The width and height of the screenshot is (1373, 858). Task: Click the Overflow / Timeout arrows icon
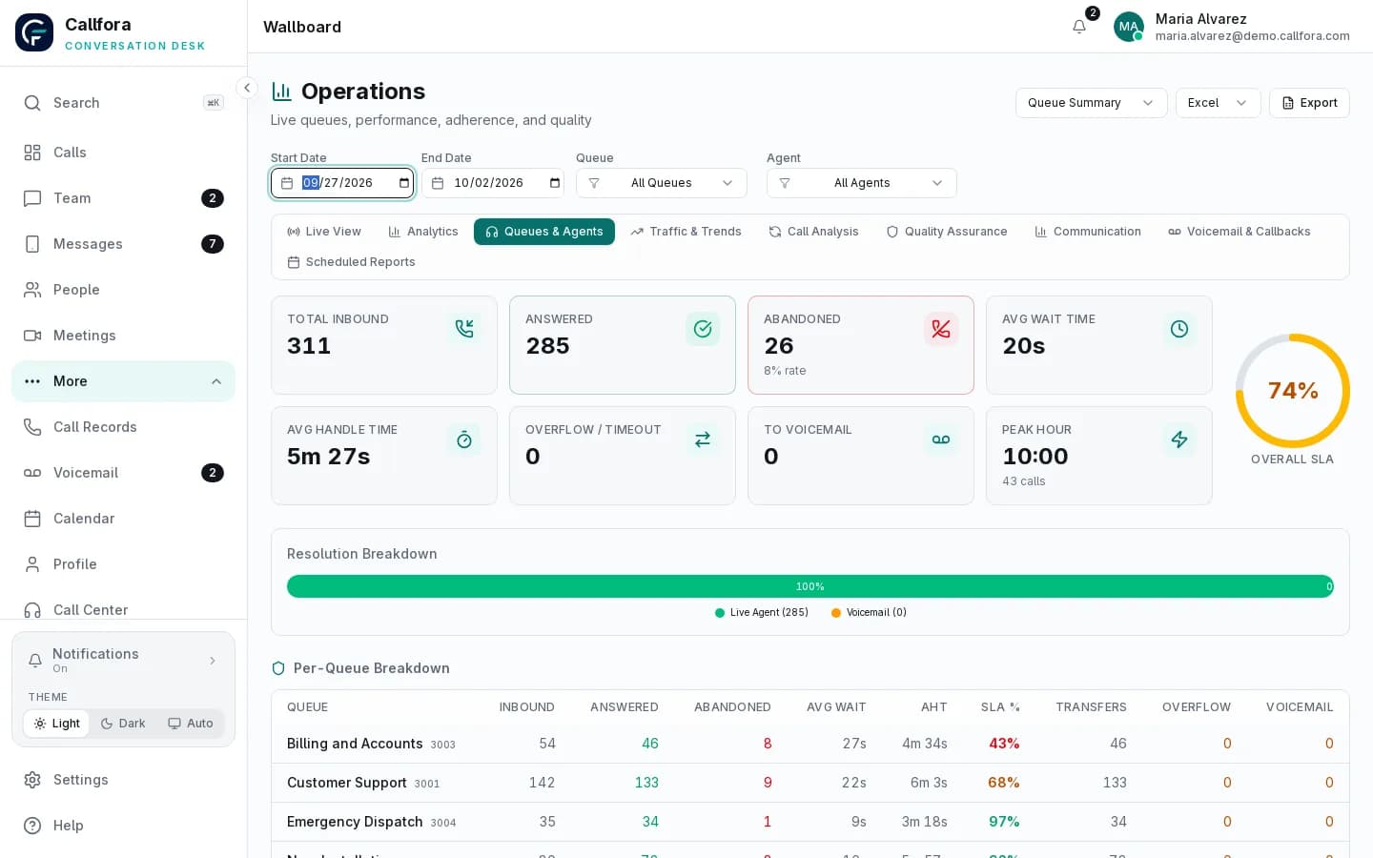click(x=703, y=439)
